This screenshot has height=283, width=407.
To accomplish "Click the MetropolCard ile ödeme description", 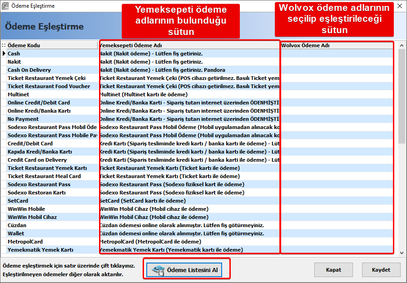I will click(189, 242).
